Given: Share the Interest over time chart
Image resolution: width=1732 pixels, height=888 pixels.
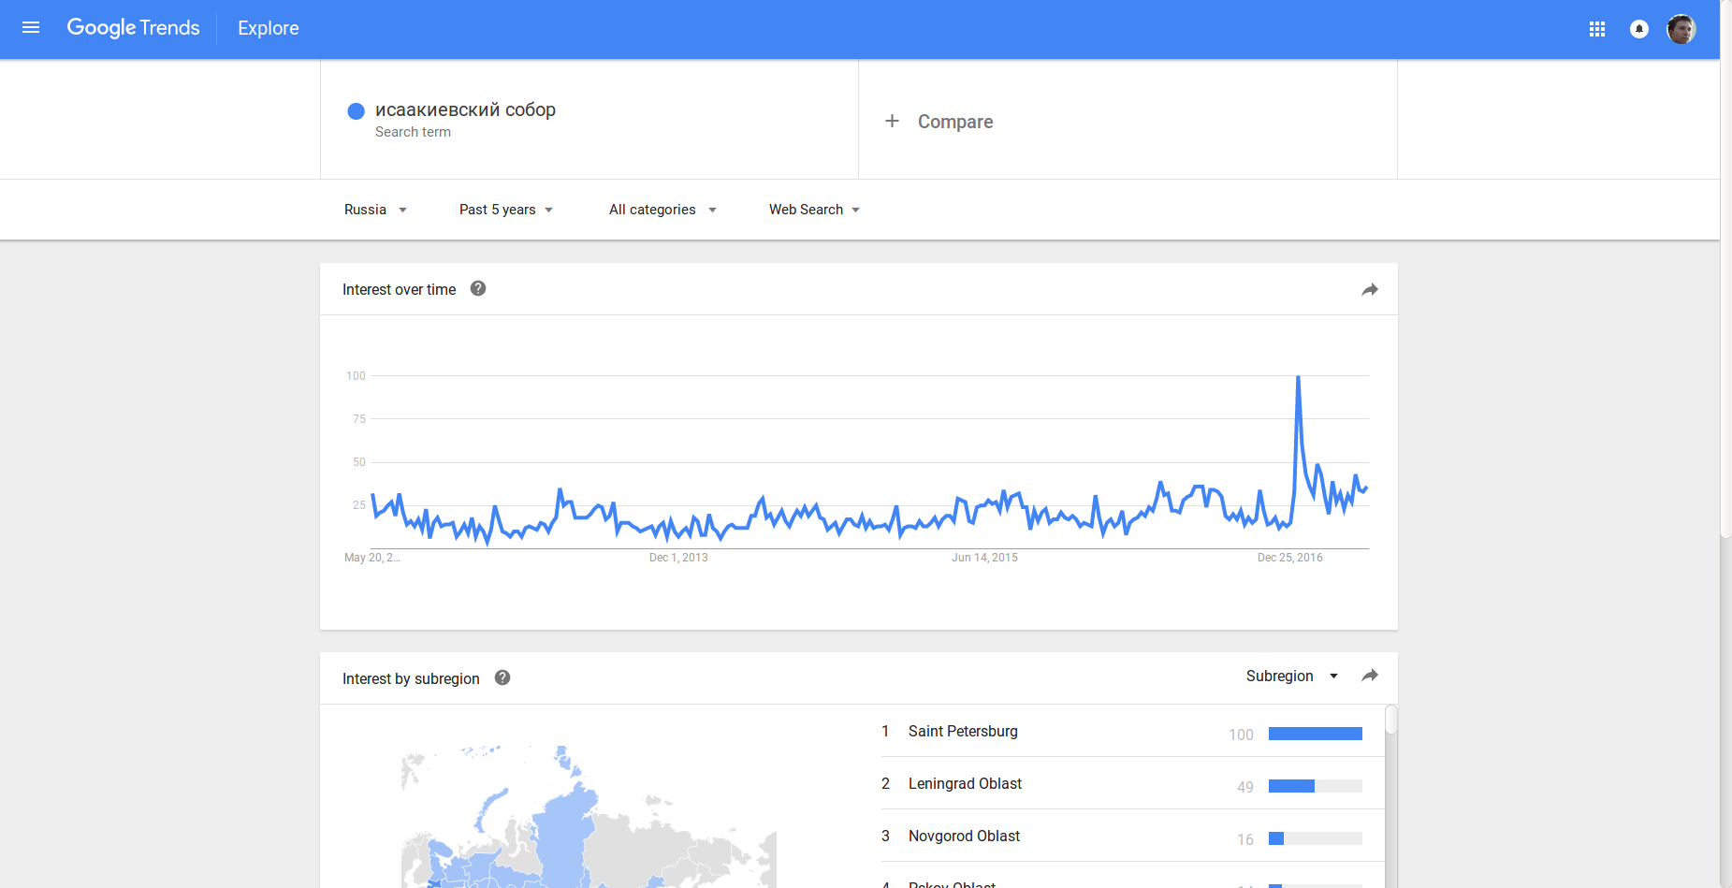Looking at the screenshot, I should (1370, 290).
